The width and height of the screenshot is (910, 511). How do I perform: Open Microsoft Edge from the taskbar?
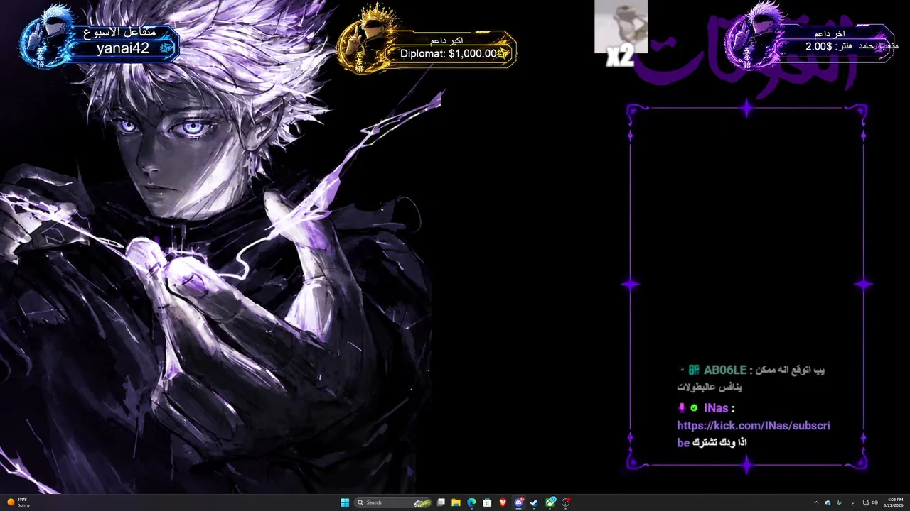click(x=471, y=502)
